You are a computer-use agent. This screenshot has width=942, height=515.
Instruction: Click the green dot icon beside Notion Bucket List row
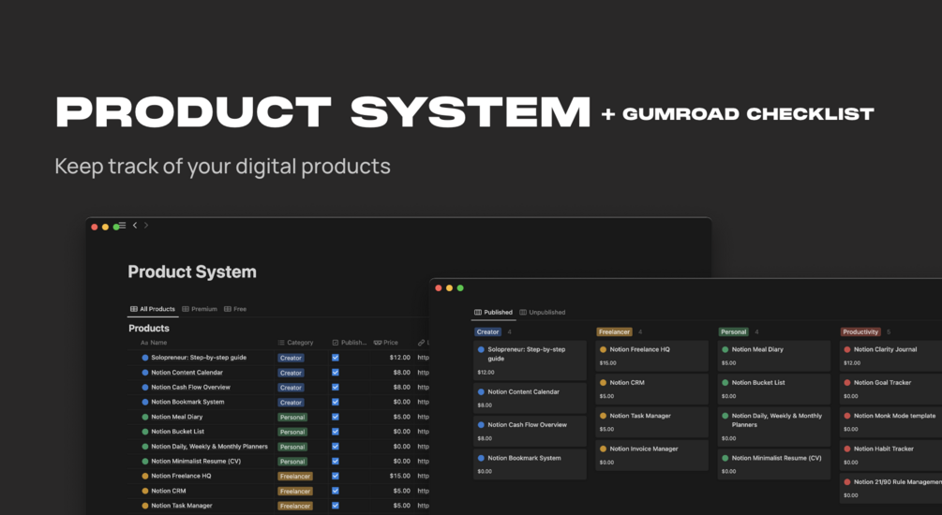[x=144, y=432]
